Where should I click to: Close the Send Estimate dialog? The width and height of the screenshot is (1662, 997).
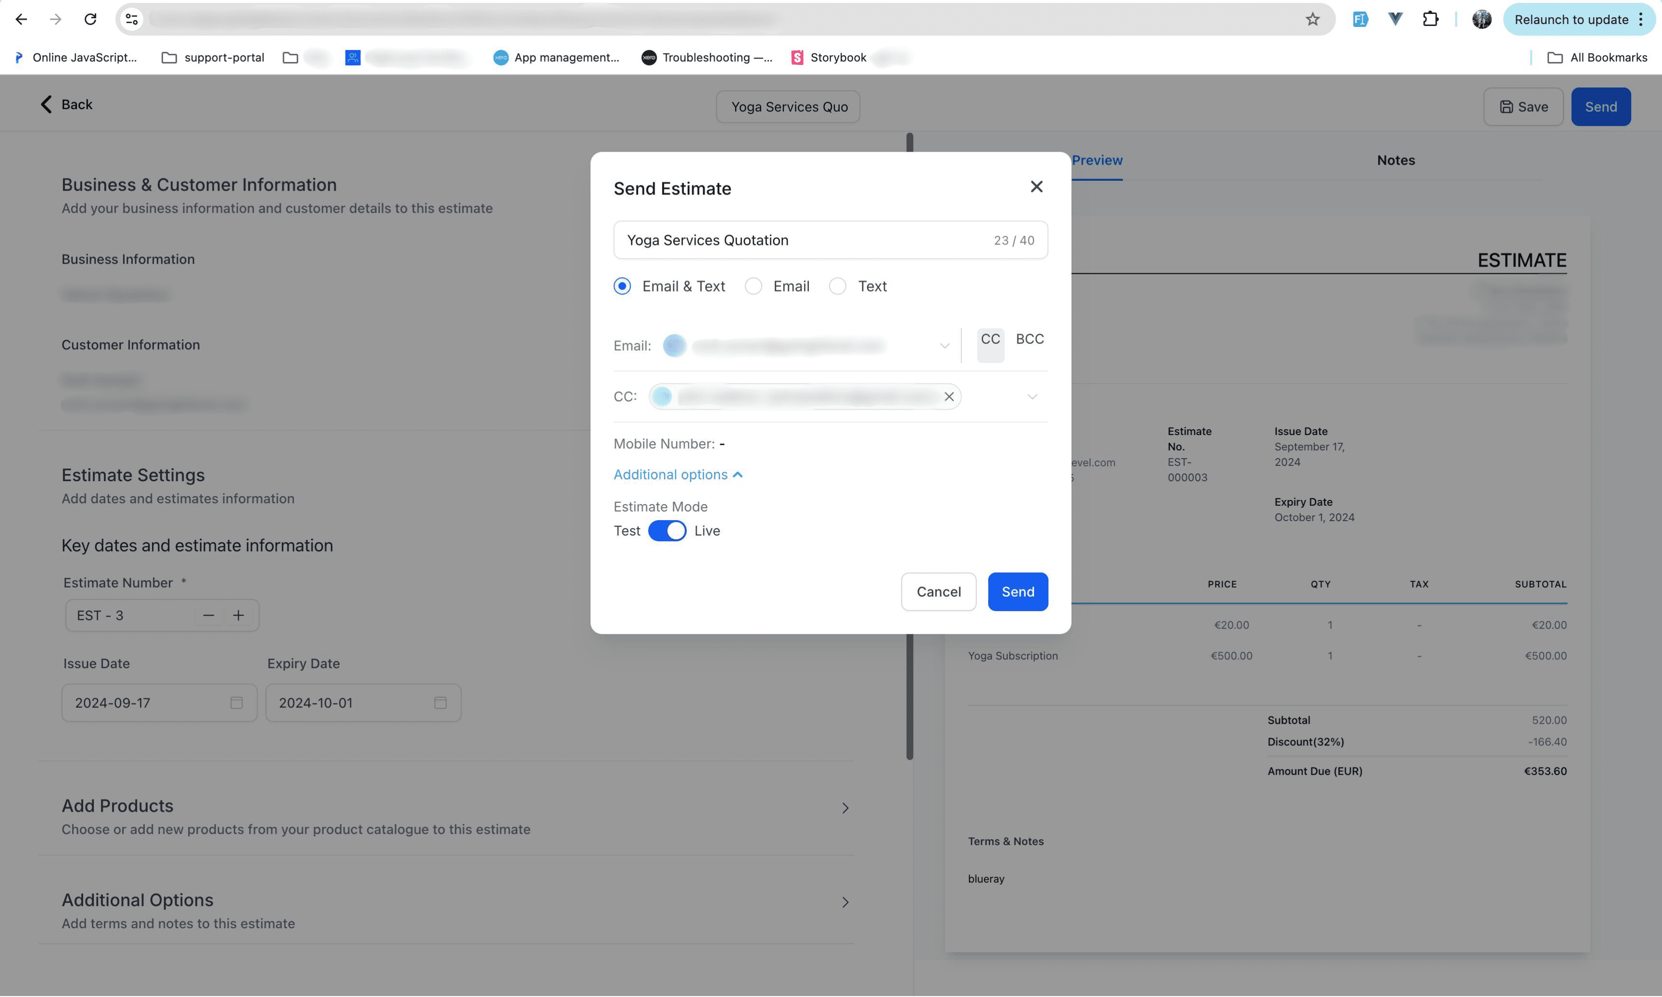1036,187
